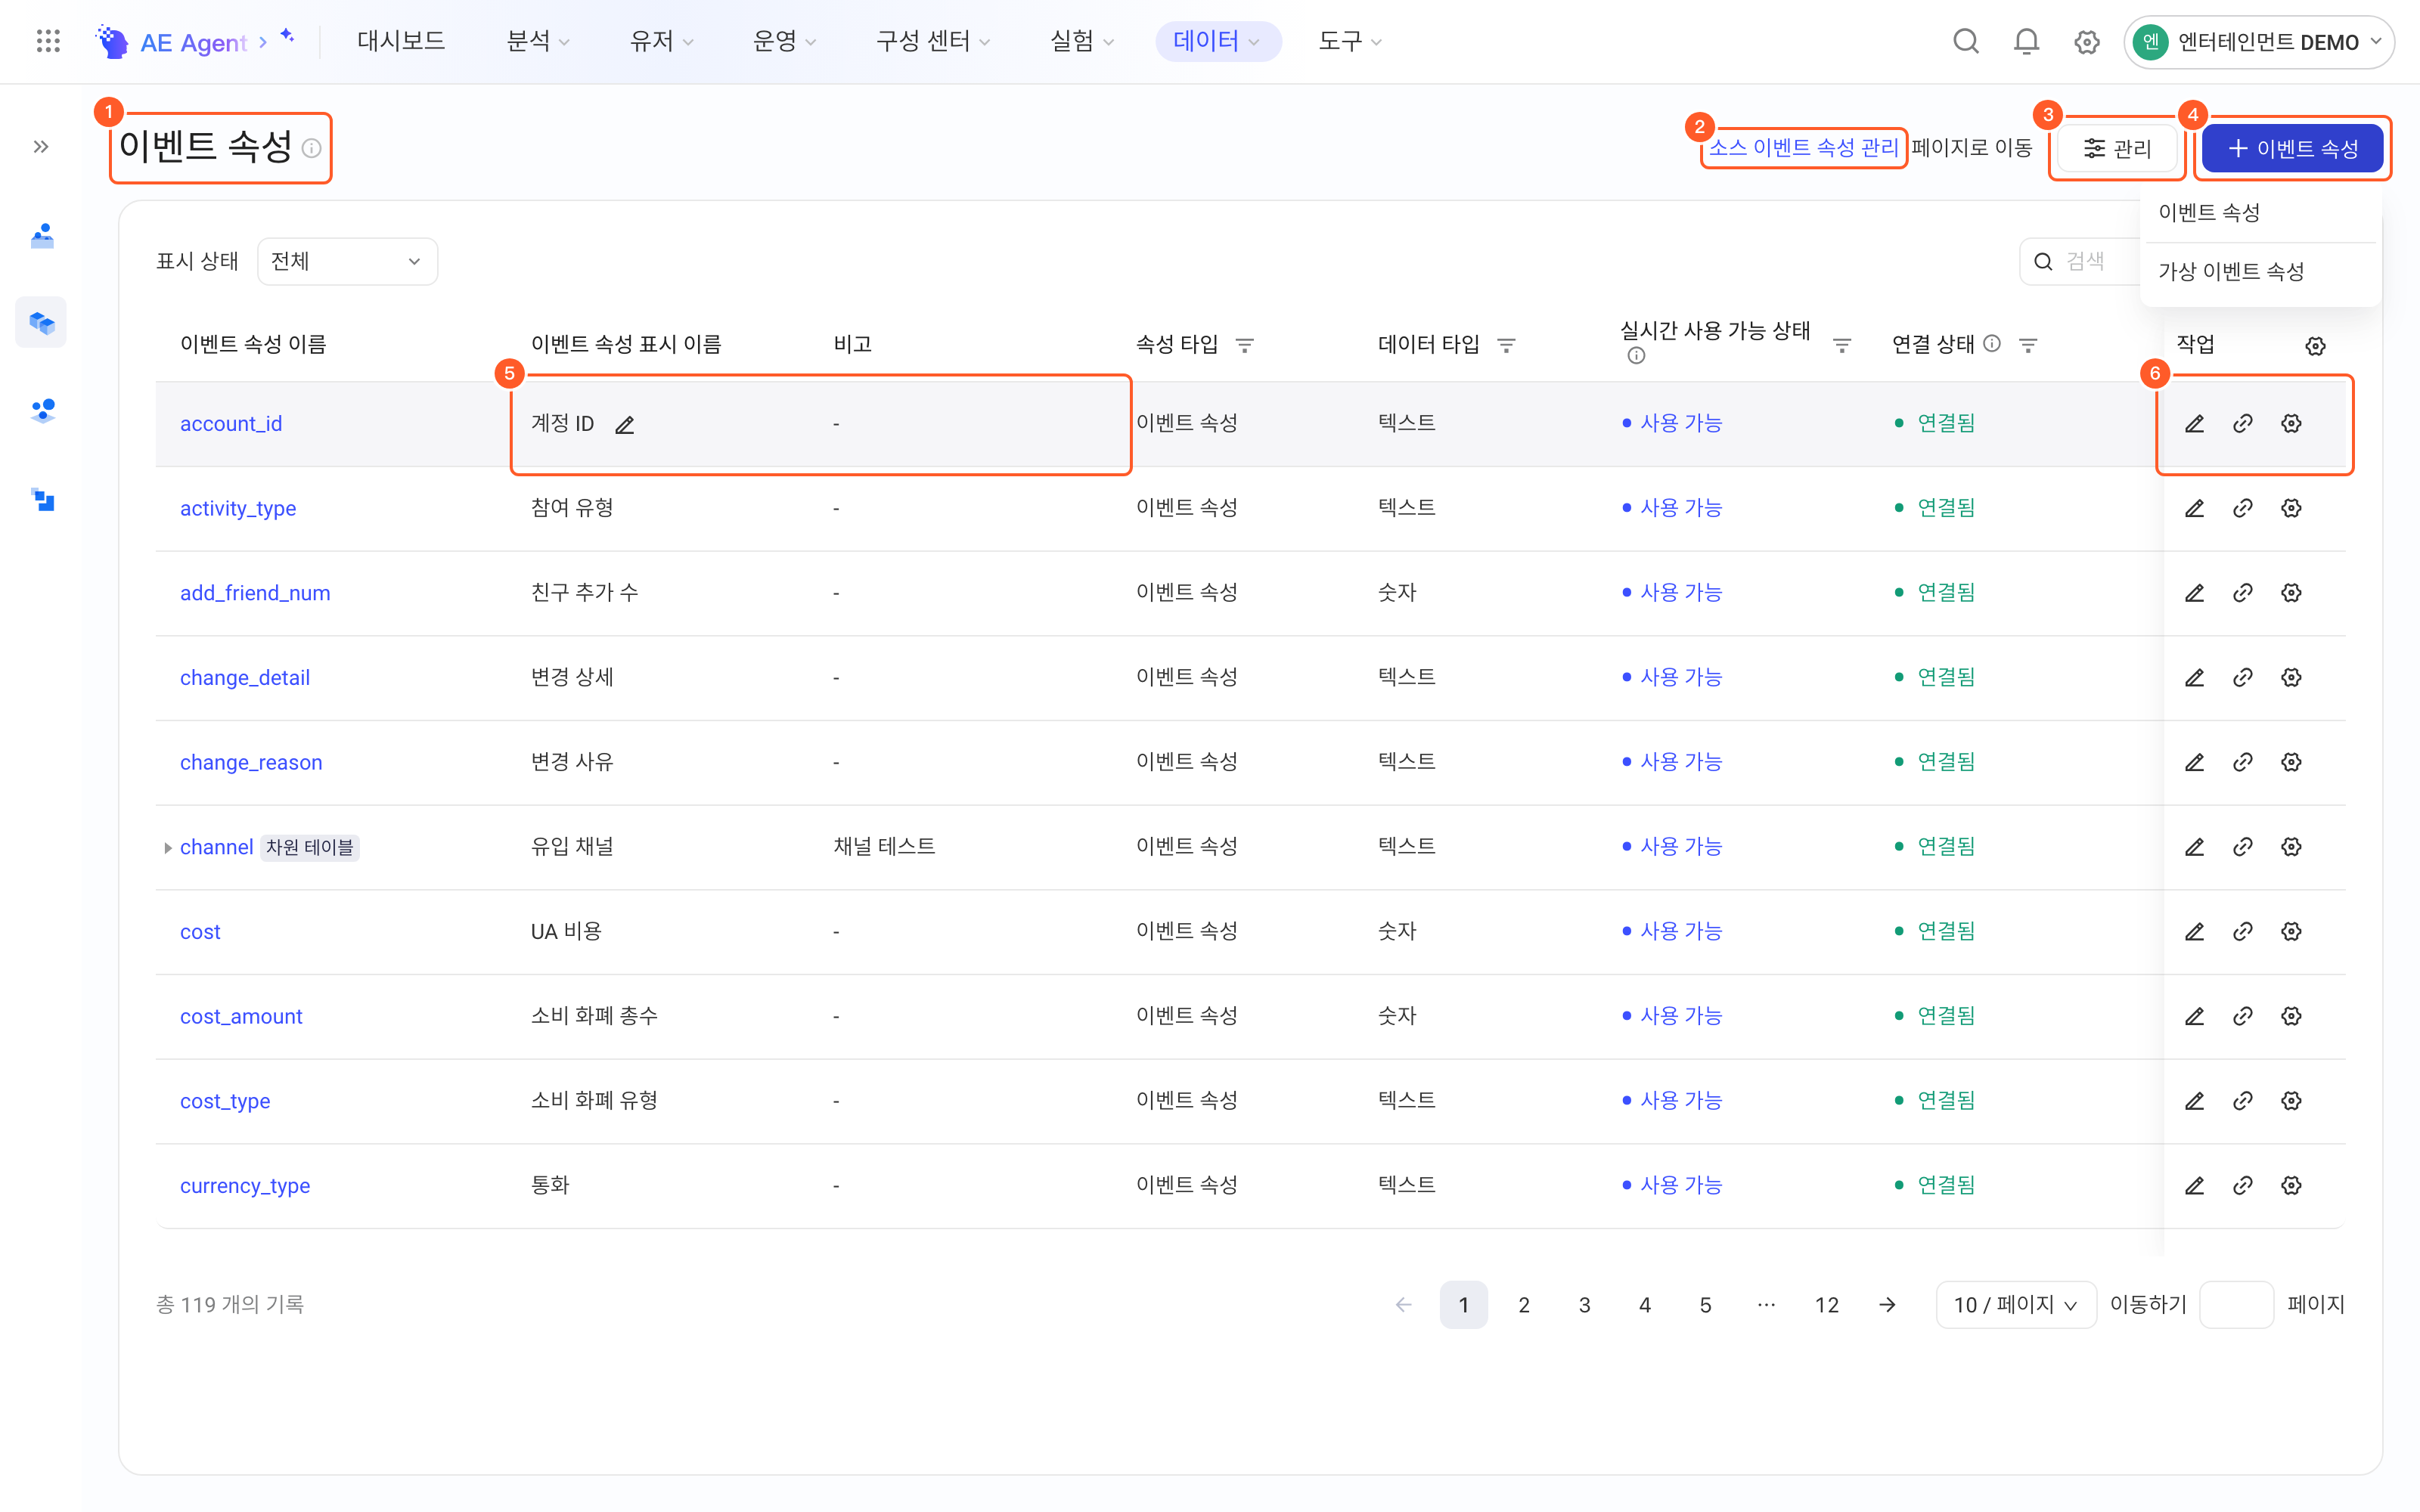This screenshot has width=2420, height=1512.
Task: Go to page 12 in pagination
Action: point(1826,1305)
